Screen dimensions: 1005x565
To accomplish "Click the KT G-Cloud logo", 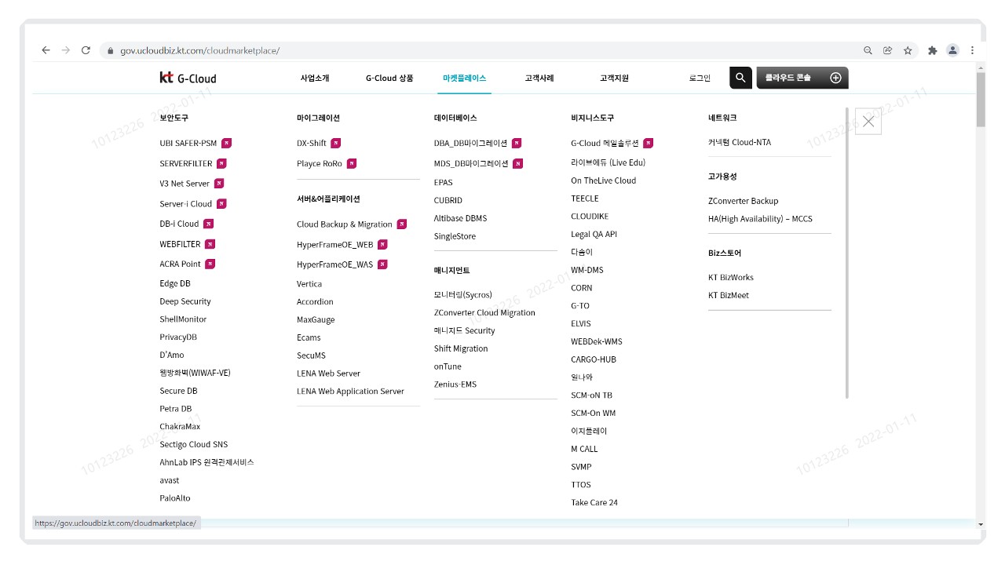I will [x=188, y=78].
